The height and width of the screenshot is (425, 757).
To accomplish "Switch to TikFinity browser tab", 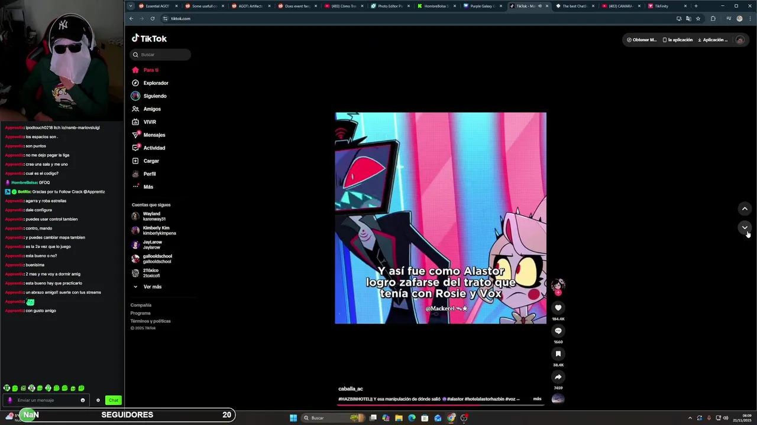I will click(668, 6).
